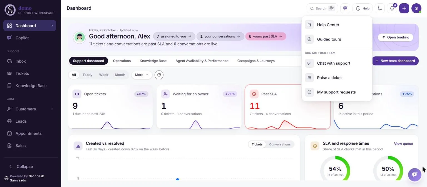Select Help Center from the help menu
The height and width of the screenshot is (187, 427).
337,25
